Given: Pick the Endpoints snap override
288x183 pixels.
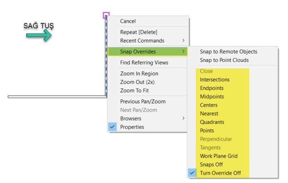Looking at the screenshot, I should pyautogui.click(x=211, y=88).
